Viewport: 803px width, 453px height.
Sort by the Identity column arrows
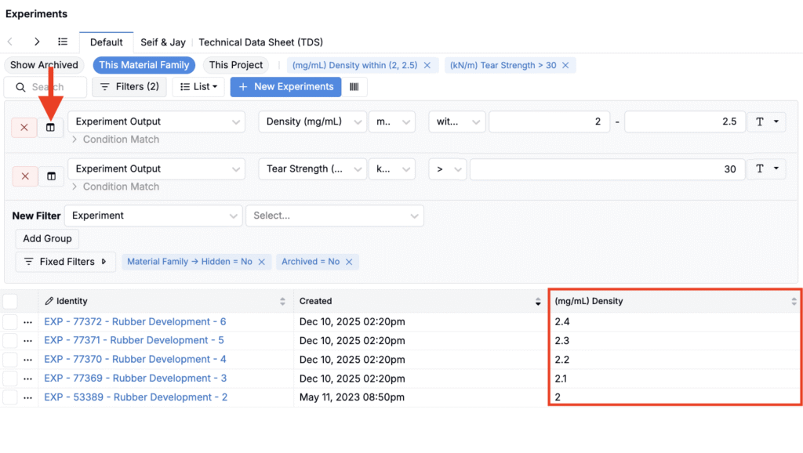pos(283,302)
